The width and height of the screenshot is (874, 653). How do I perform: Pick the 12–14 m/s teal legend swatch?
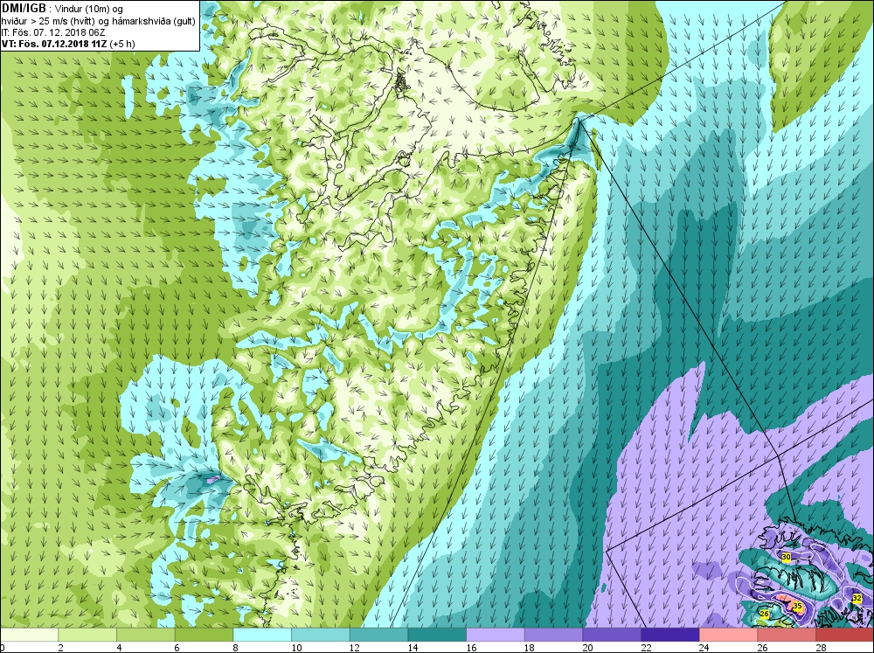pyautogui.click(x=378, y=635)
